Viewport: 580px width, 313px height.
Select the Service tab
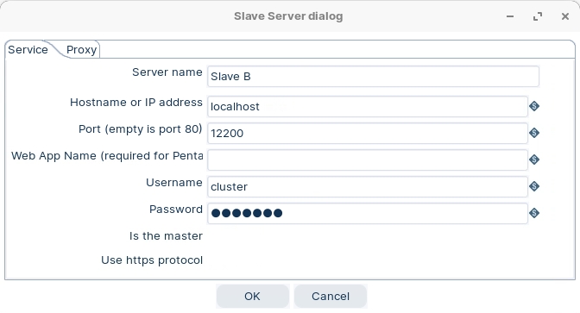tap(28, 49)
